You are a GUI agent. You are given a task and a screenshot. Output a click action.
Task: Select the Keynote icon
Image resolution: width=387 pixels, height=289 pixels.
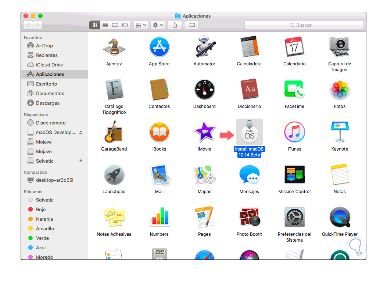340,132
